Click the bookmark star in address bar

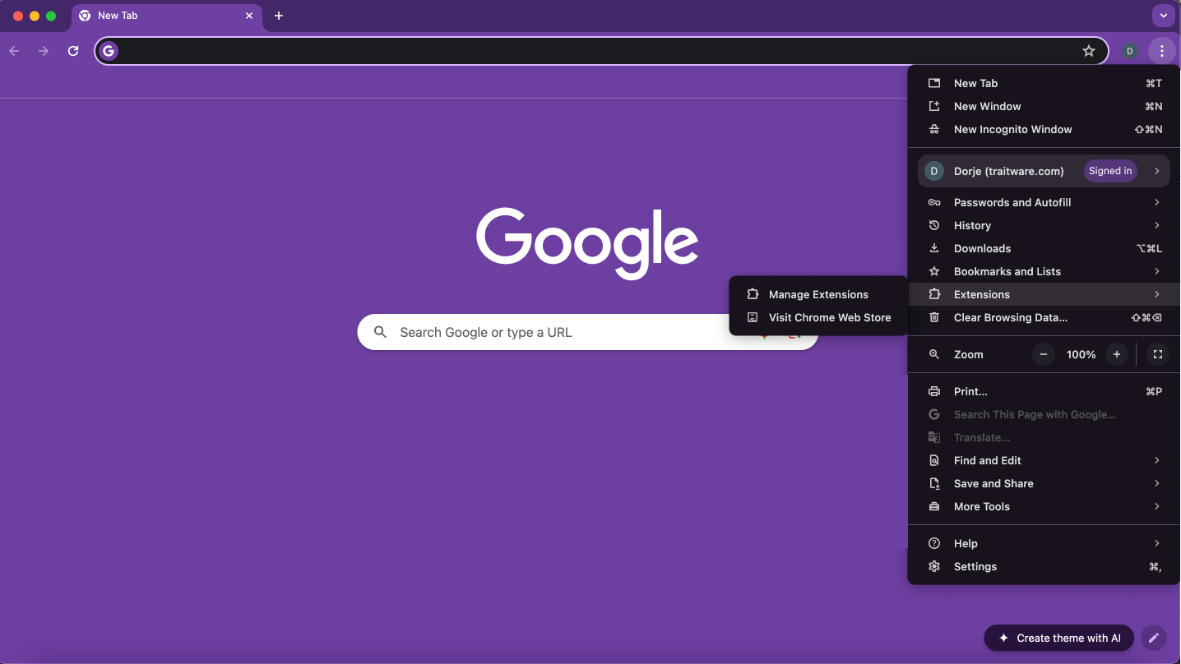[1089, 51]
